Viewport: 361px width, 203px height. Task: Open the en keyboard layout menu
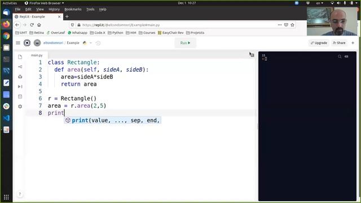[320, 3]
